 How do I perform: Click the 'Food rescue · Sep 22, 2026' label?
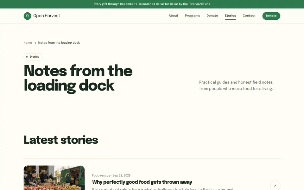111,175
